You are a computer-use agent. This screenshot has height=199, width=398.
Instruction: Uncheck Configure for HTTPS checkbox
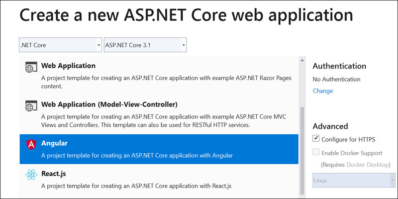point(316,139)
